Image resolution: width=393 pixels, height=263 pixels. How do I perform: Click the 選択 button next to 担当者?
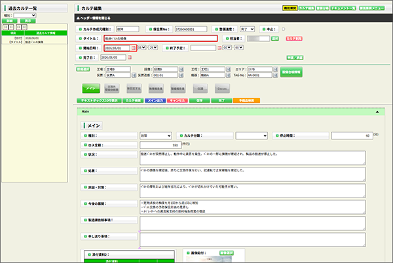[275, 39]
